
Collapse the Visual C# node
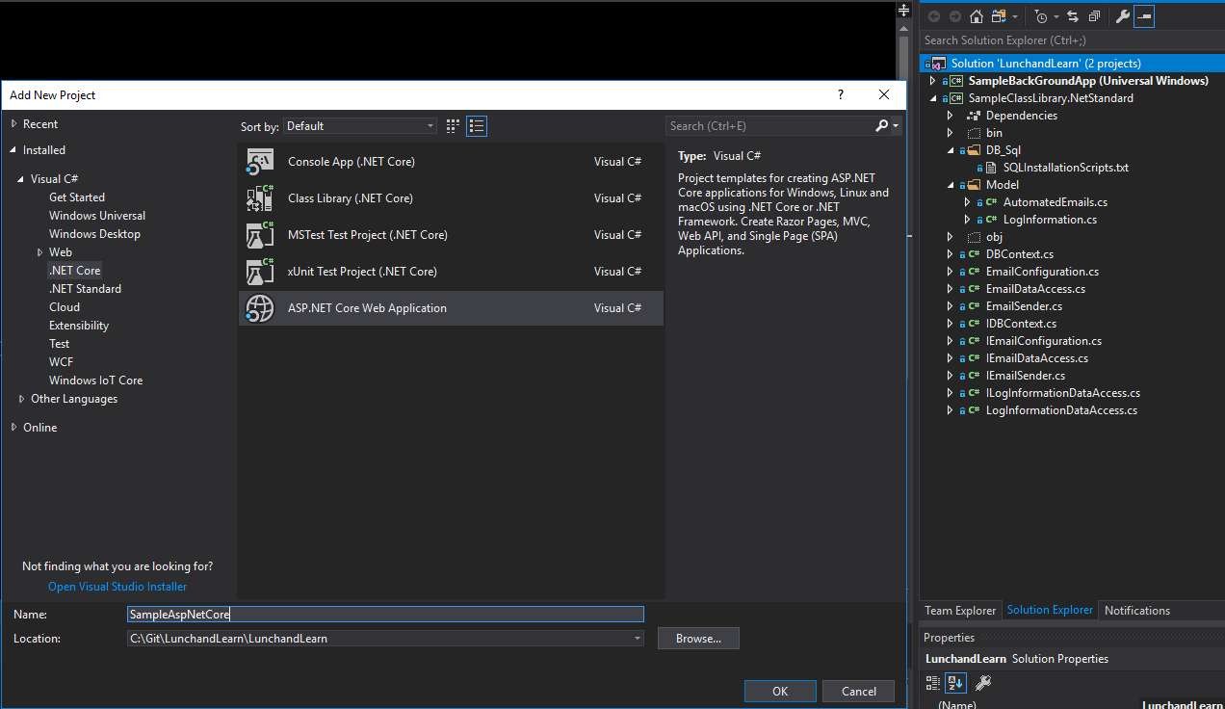tap(21, 179)
